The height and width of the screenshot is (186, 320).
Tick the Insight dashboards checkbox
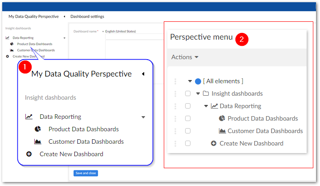pyautogui.click(x=188, y=93)
